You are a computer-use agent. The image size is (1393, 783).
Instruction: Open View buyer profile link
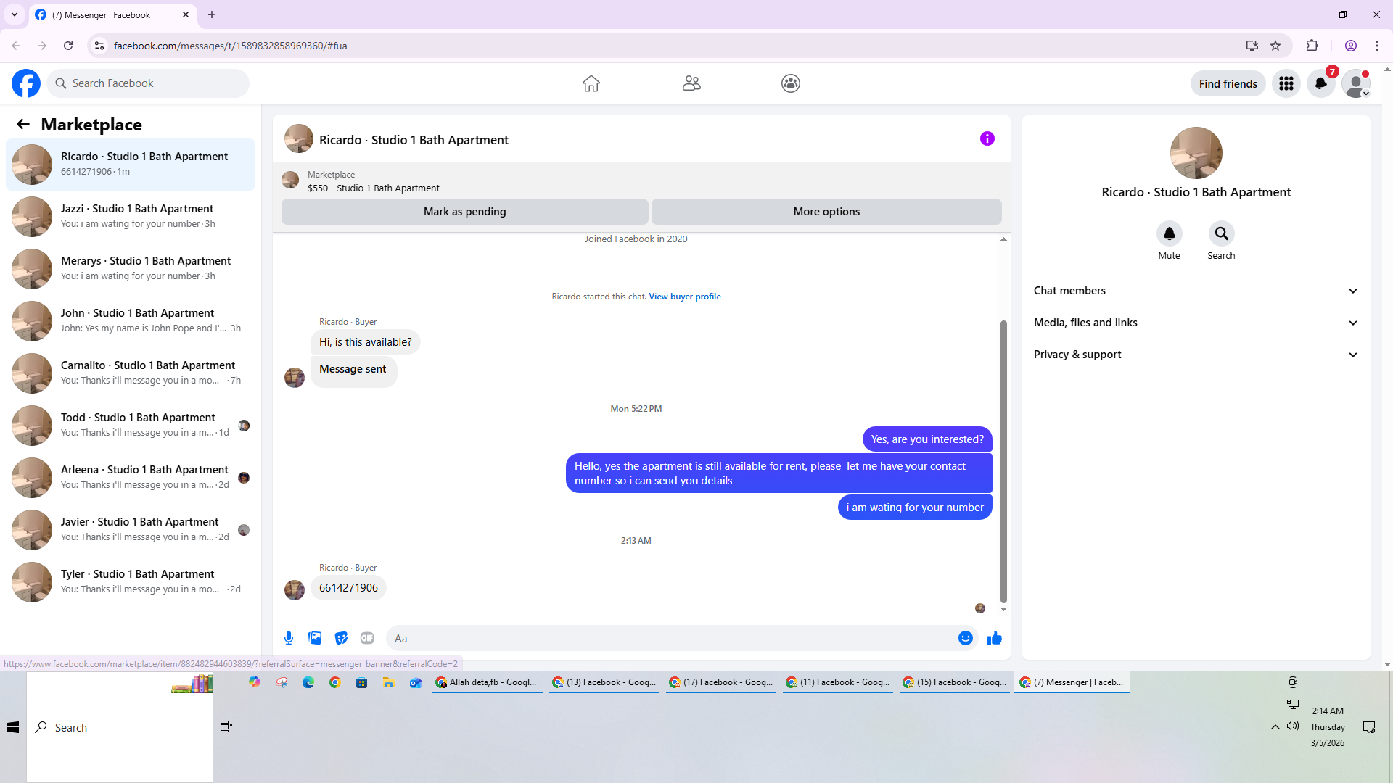click(x=685, y=297)
